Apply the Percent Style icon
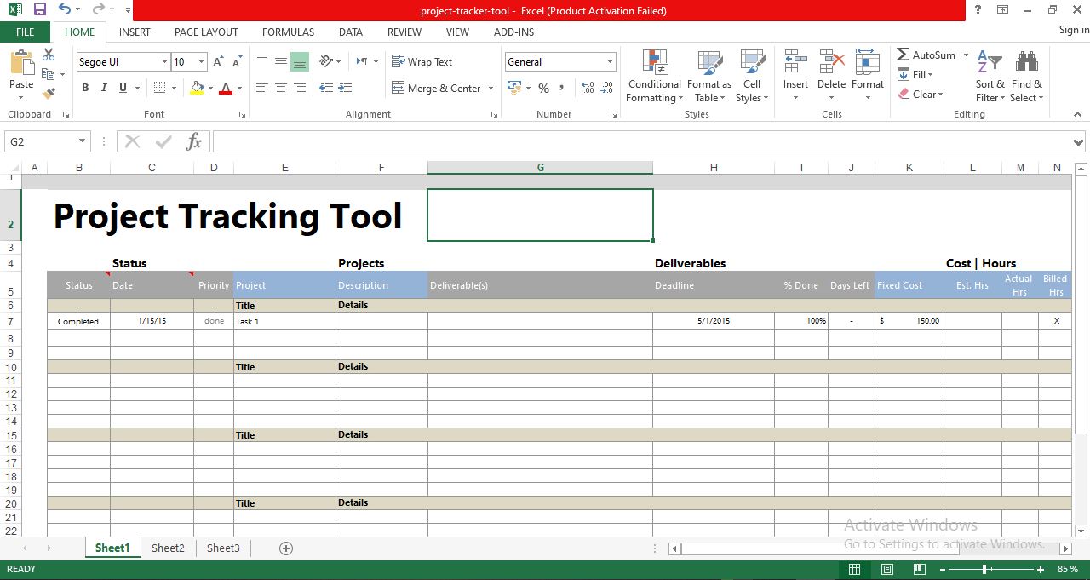The width and height of the screenshot is (1090, 580). click(x=542, y=88)
